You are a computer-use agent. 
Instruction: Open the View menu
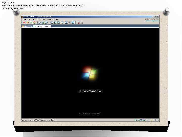coord(34,20)
